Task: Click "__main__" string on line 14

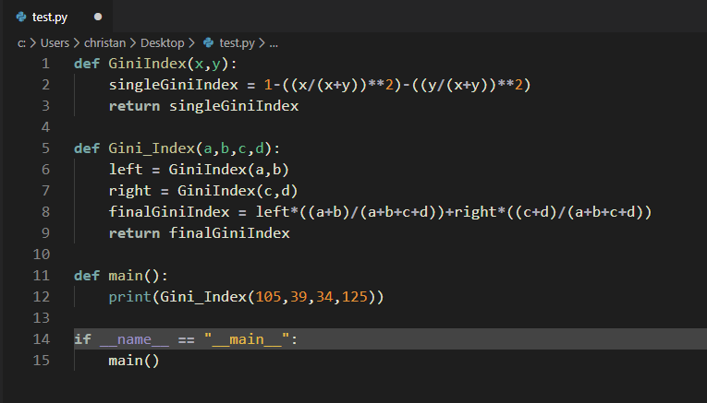Action: 247,339
